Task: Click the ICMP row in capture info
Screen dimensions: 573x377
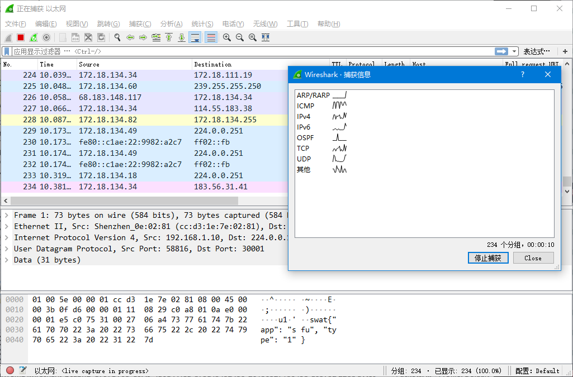Action: point(321,106)
